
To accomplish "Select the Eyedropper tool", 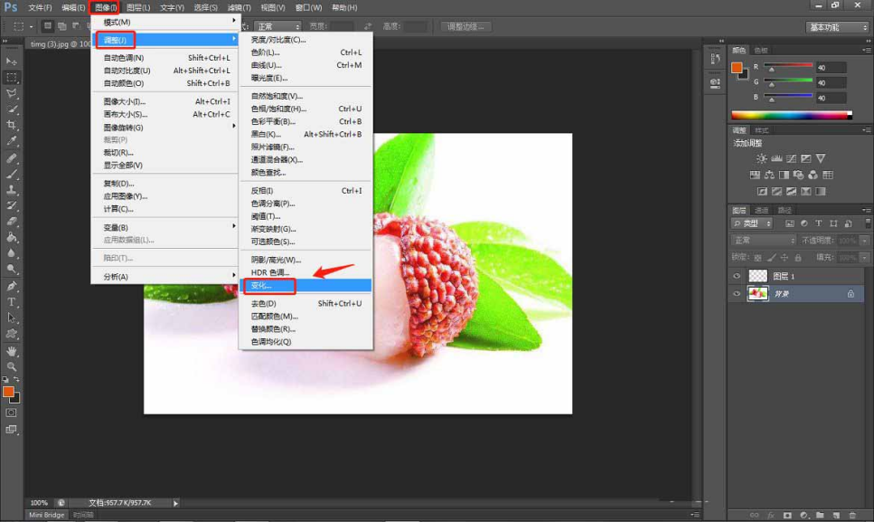I will [x=12, y=141].
